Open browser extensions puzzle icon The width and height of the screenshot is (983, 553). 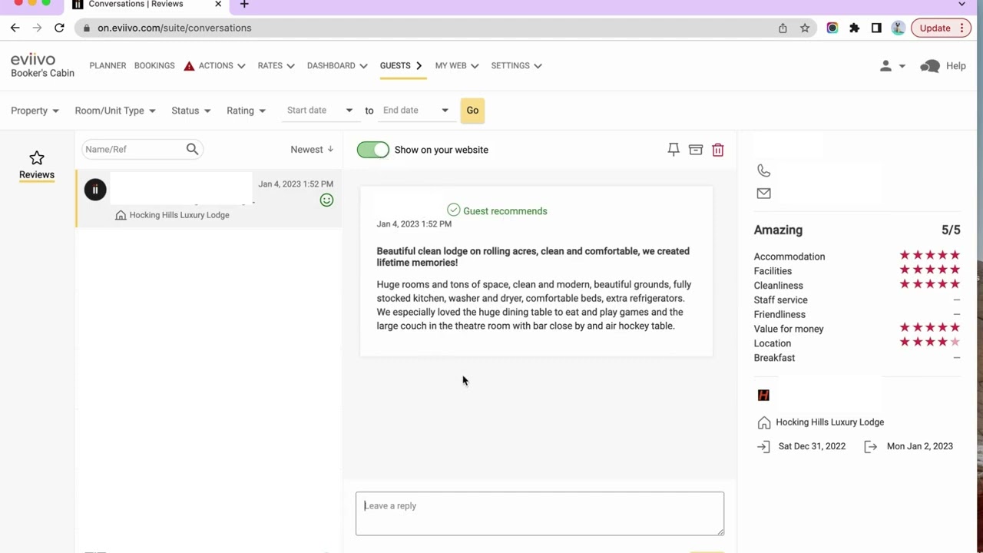tap(854, 28)
